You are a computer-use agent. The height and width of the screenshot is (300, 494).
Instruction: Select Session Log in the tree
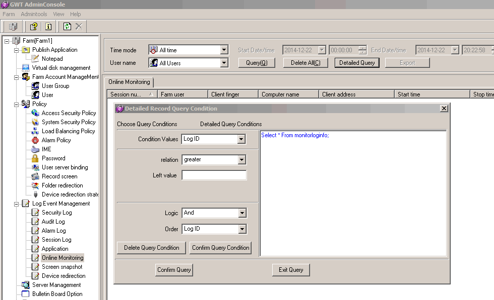(x=56, y=240)
